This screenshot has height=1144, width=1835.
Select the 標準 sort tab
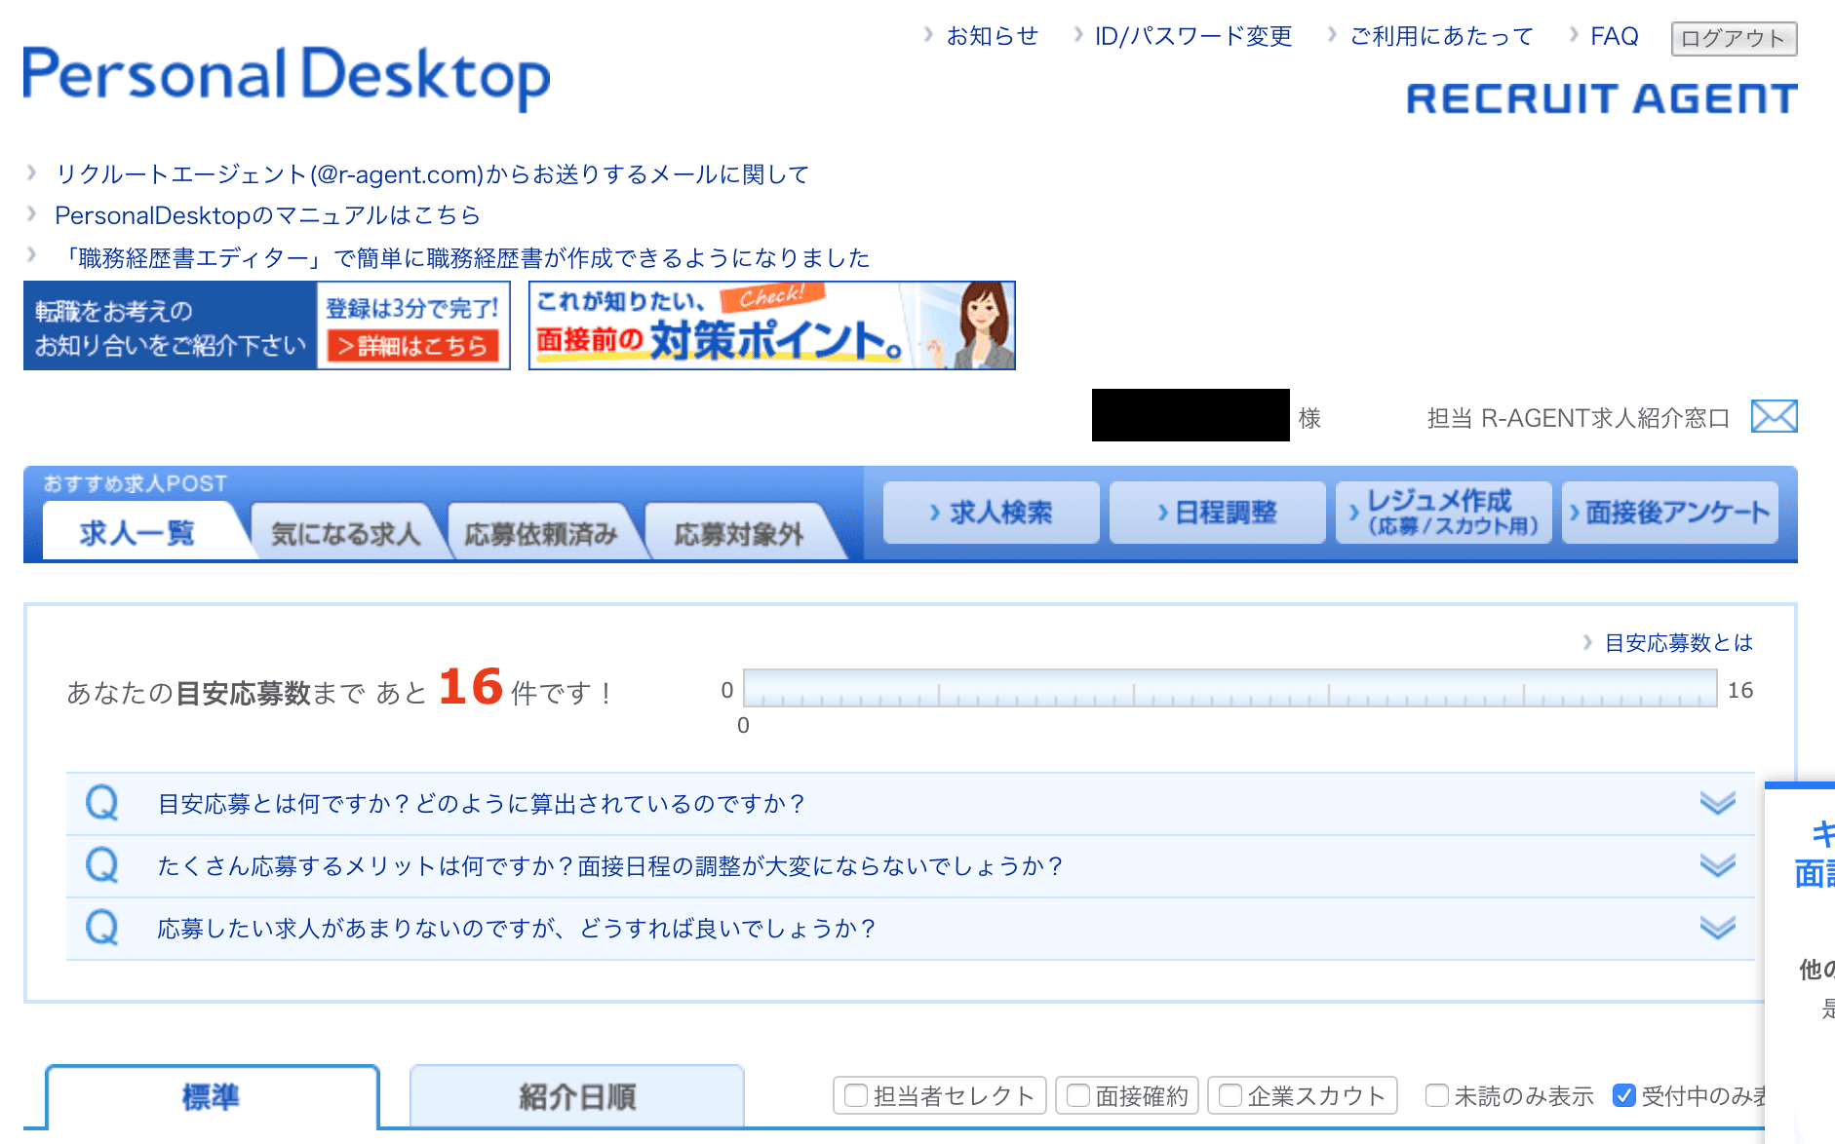[x=212, y=1097]
